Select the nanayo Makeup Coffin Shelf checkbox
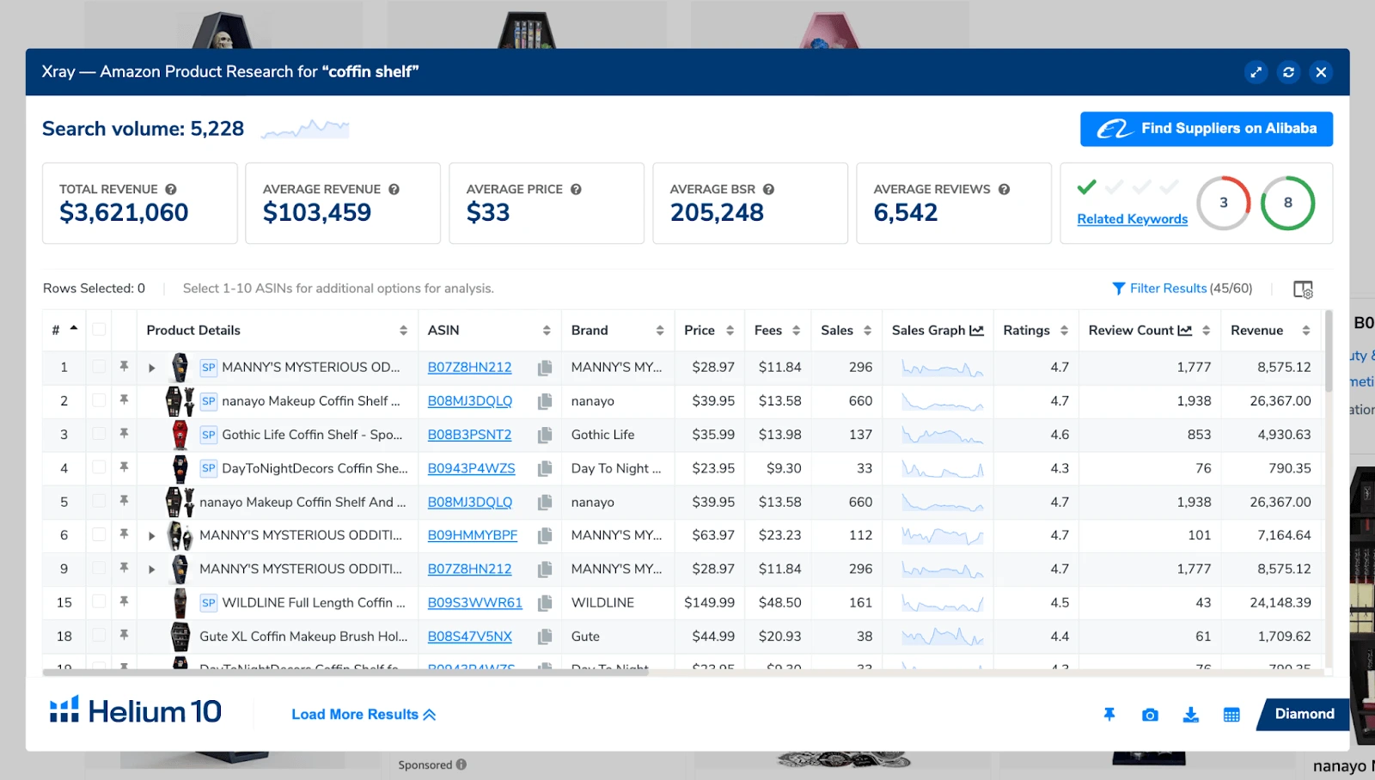The width and height of the screenshot is (1375, 780). pos(99,401)
